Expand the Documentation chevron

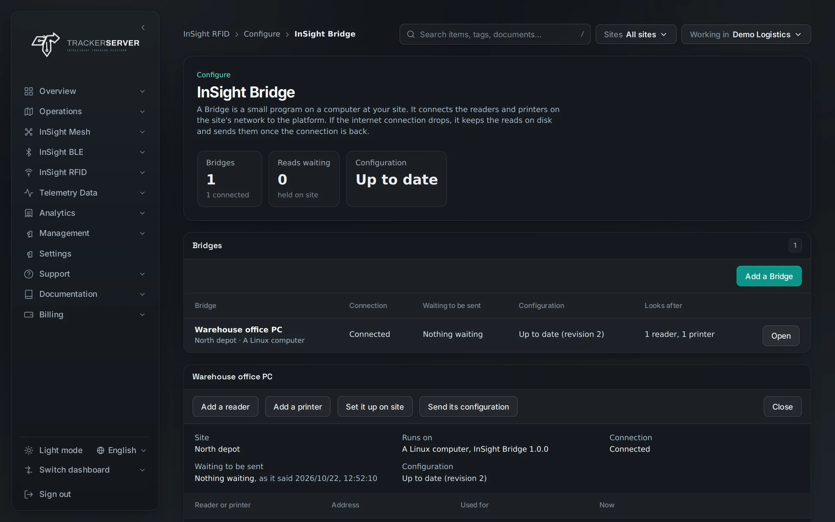[142, 294]
